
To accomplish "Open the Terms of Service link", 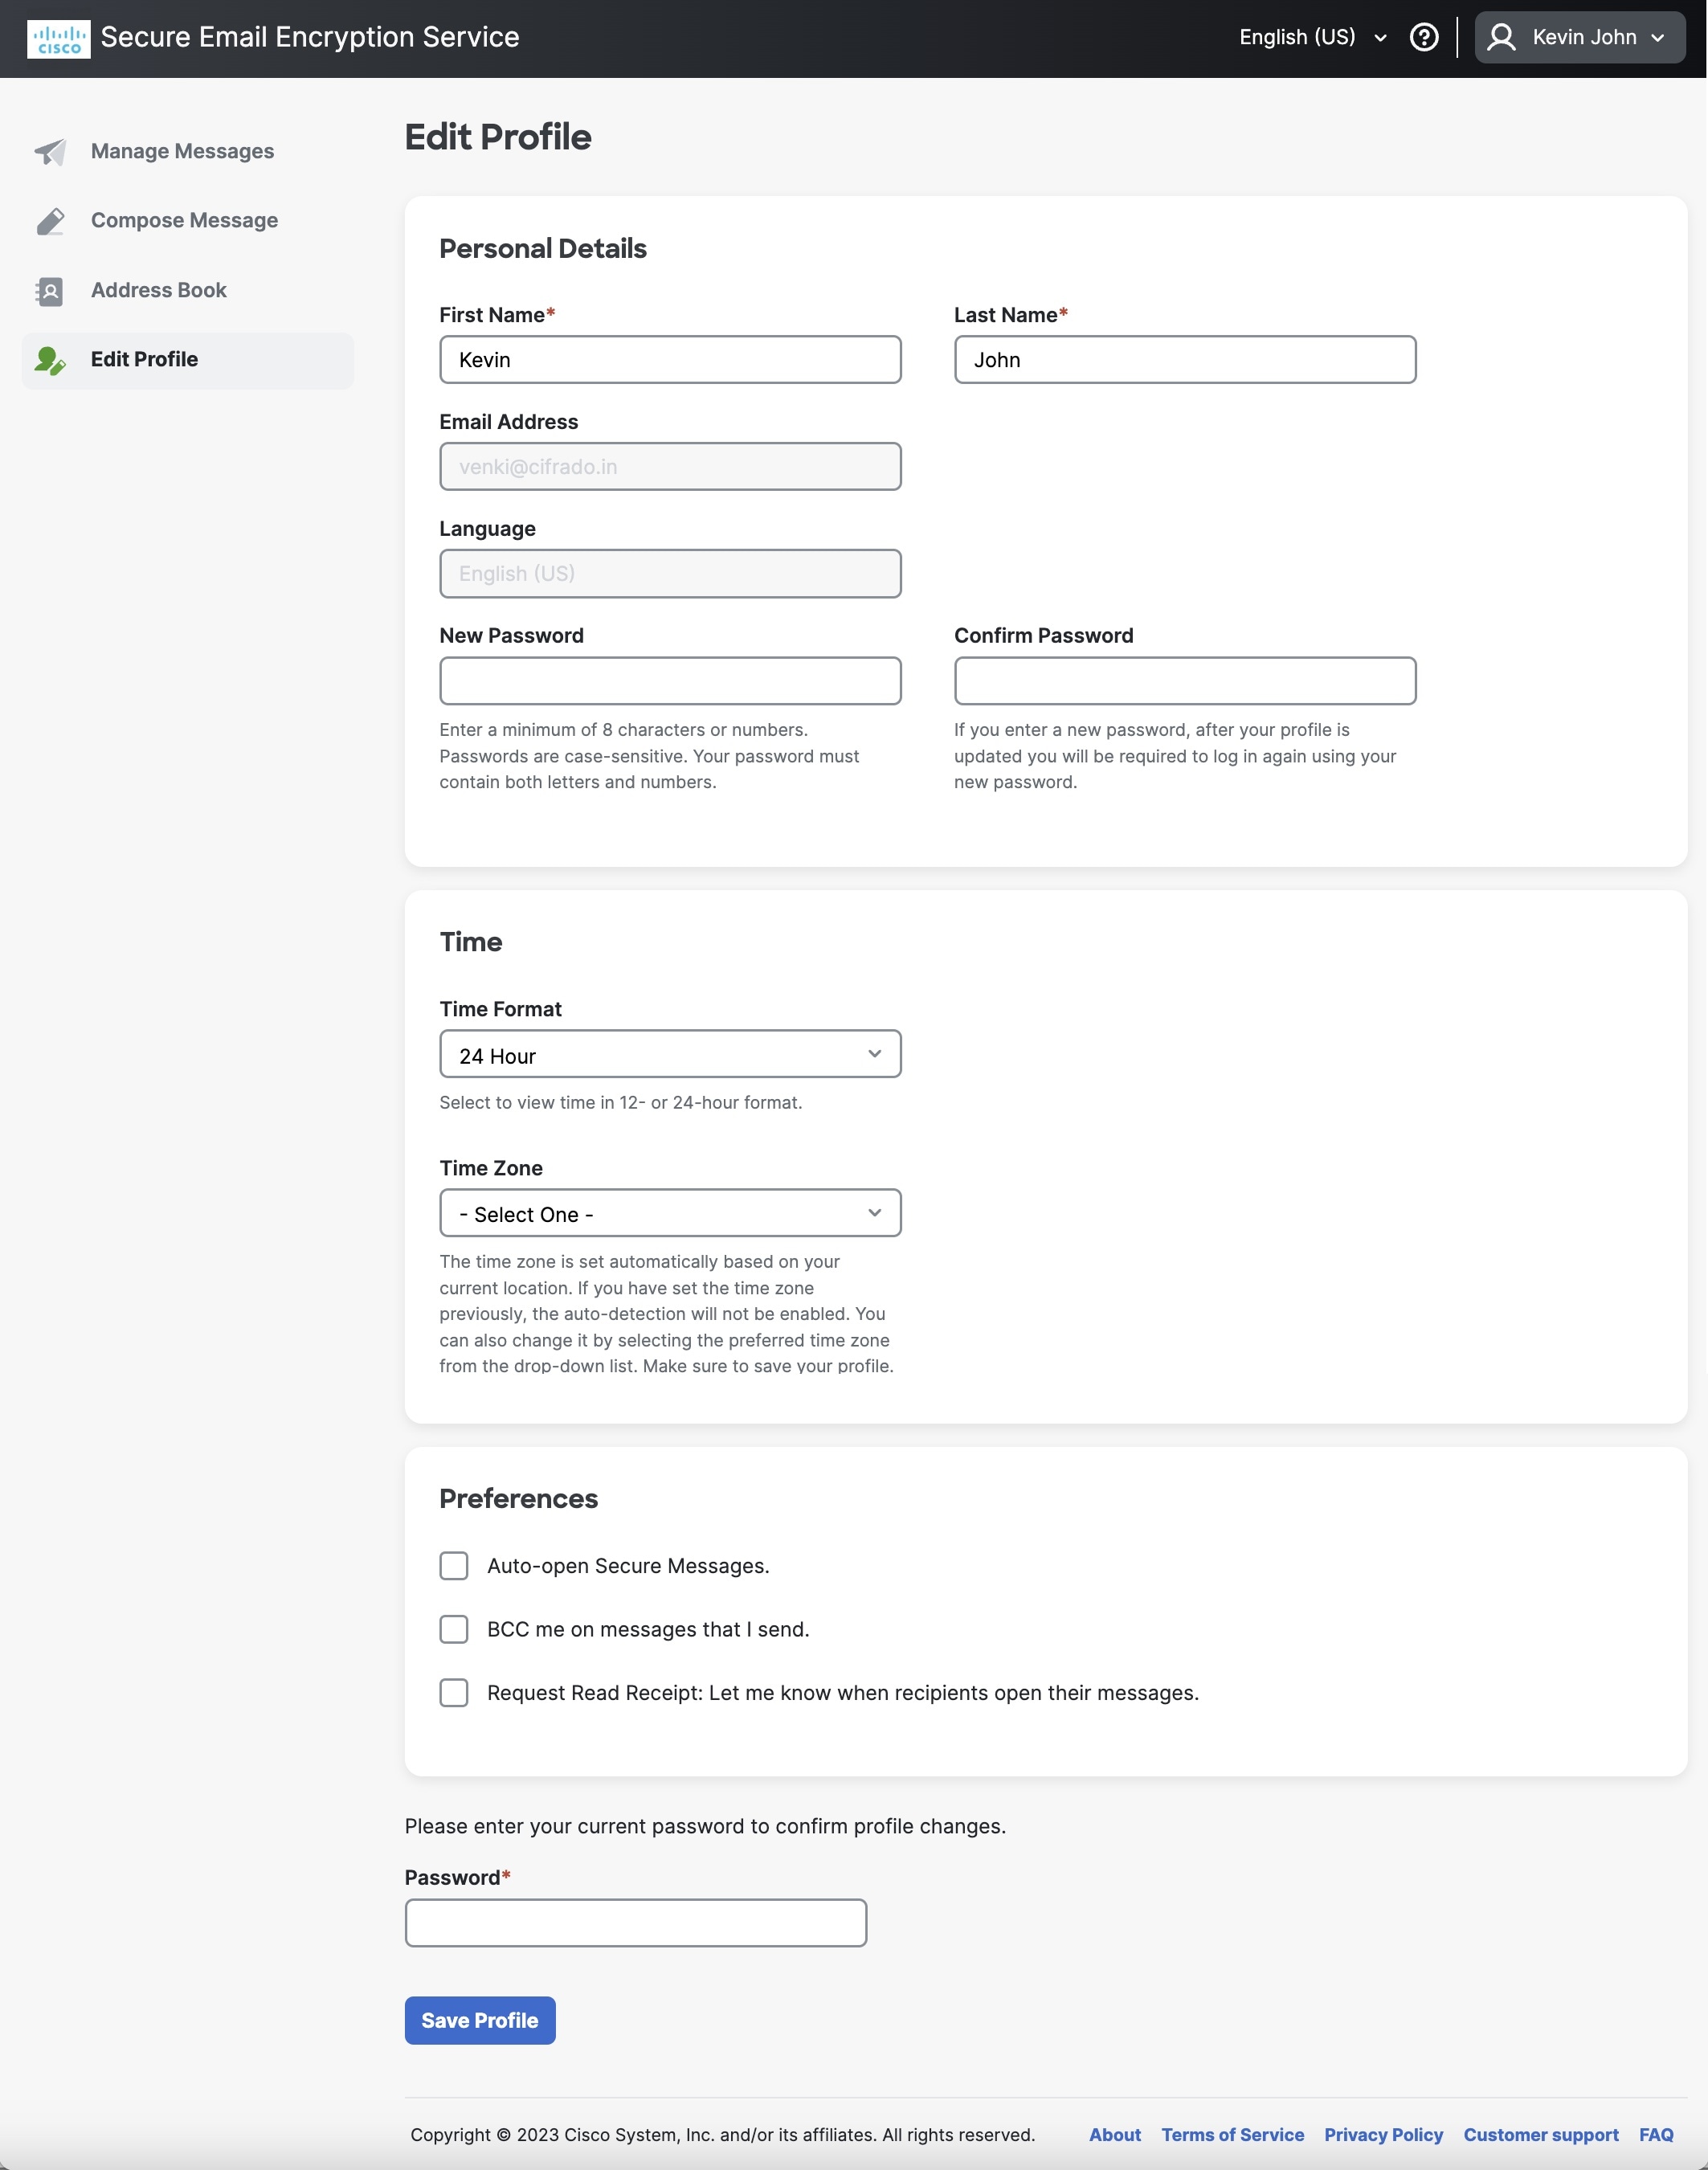I will coord(1232,2134).
